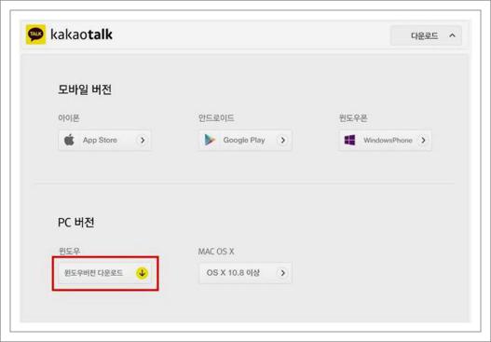Open the App Store download button
This screenshot has width=491, height=342.
point(104,141)
